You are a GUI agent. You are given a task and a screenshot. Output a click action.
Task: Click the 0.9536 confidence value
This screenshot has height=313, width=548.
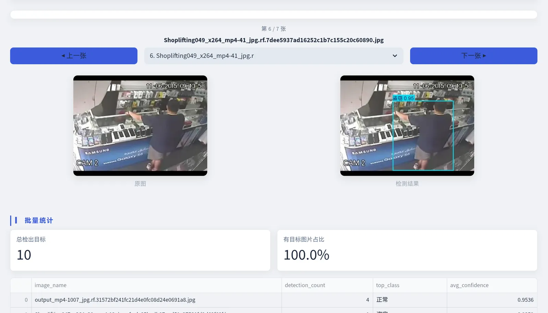point(525,300)
